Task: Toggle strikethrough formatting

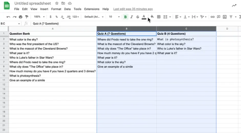Action: (138, 17)
